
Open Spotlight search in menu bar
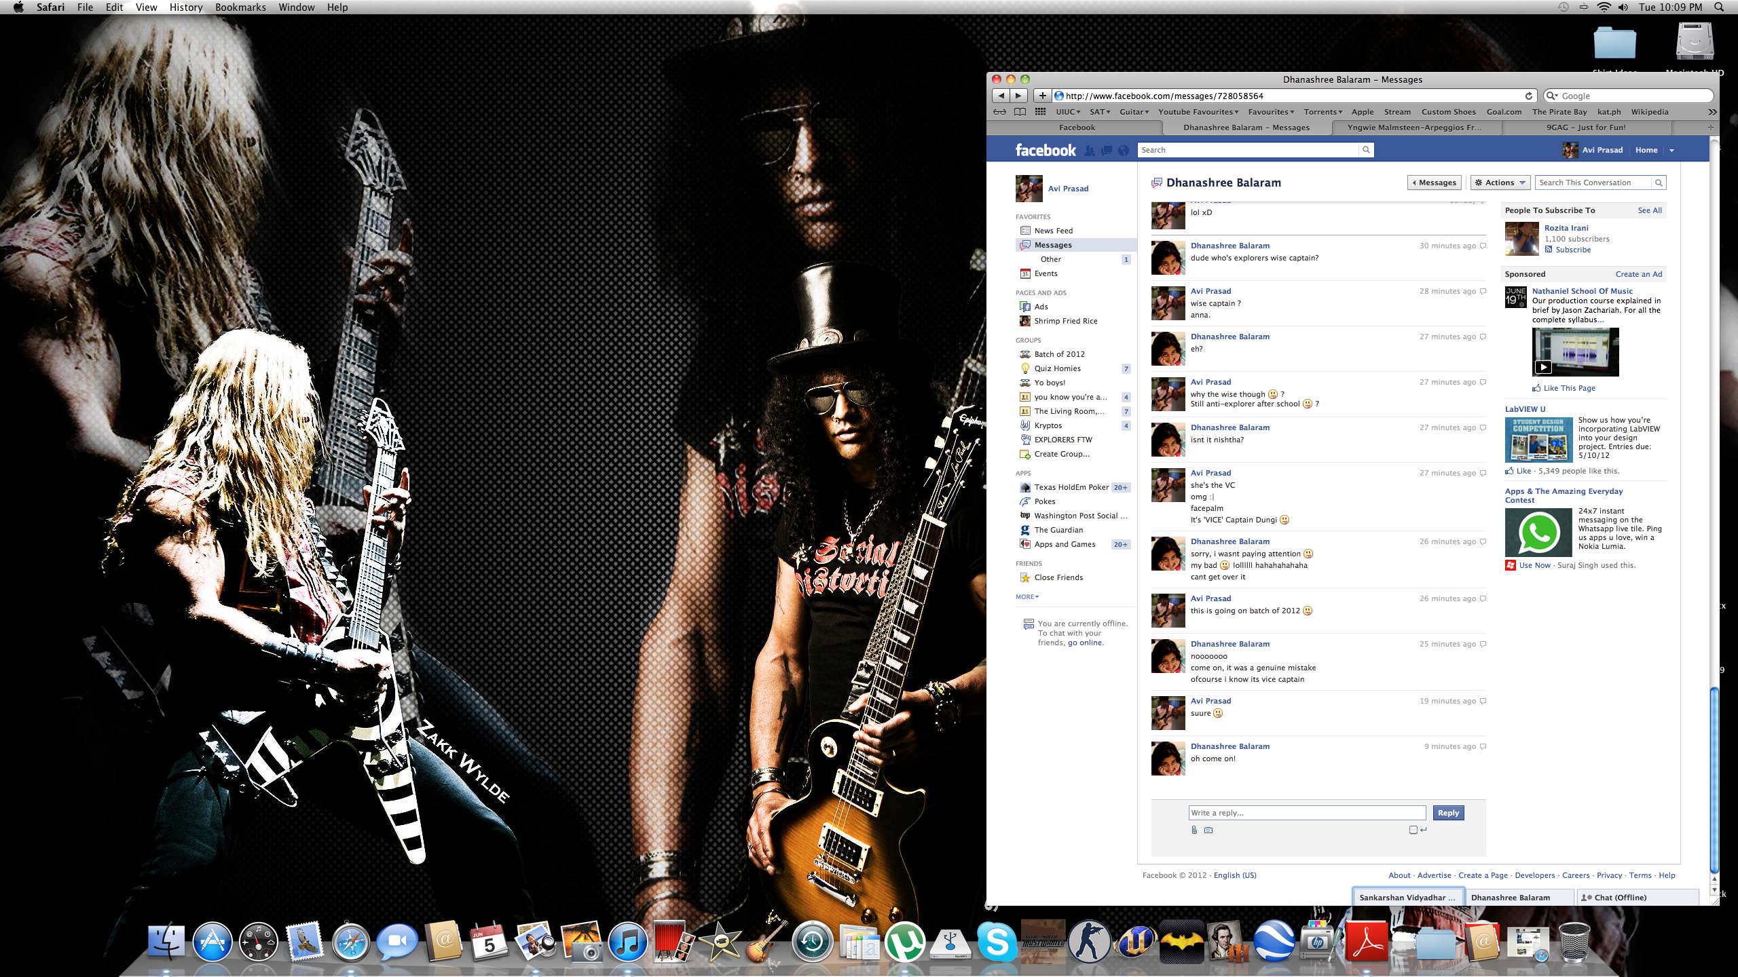tap(1719, 7)
